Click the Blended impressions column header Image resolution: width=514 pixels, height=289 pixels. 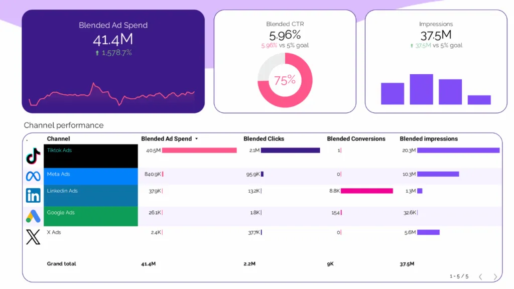click(428, 138)
